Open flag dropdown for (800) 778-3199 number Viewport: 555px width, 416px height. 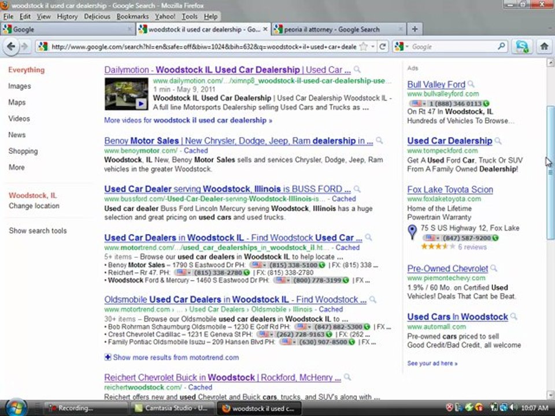pos(283,280)
